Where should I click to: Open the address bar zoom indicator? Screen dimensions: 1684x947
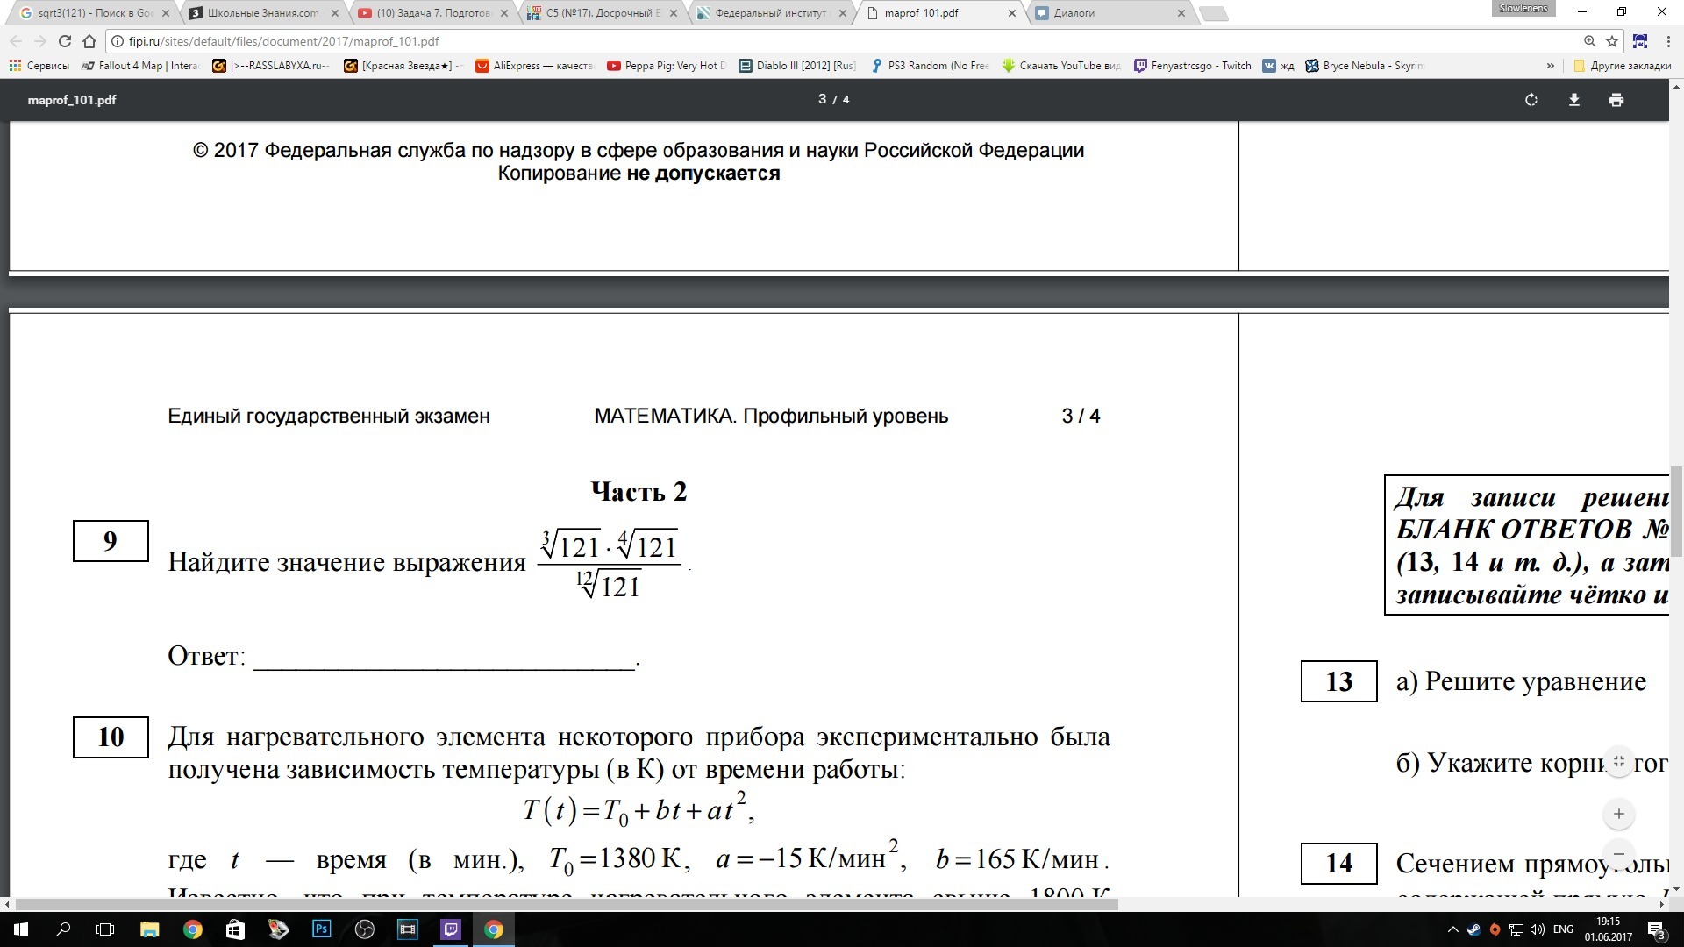pos(1589,41)
